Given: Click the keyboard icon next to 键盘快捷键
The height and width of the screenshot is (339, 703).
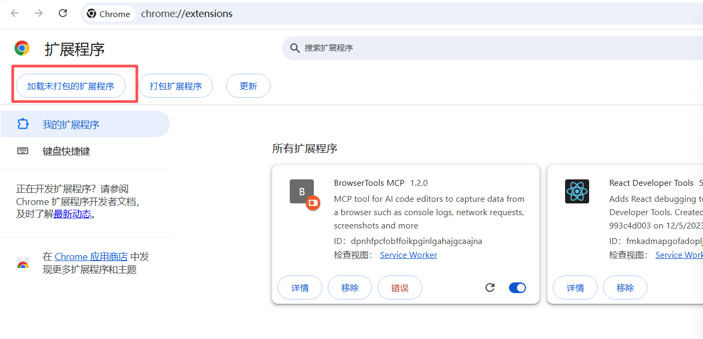Looking at the screenshot, I should [x=22, y=151].
